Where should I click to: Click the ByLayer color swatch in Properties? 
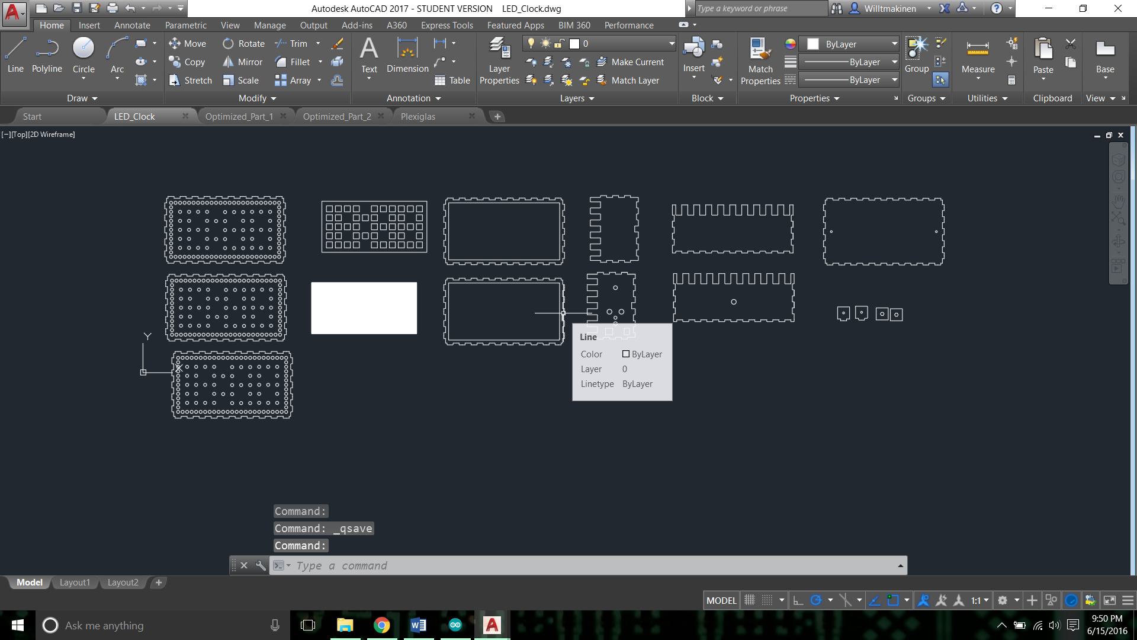point(813,44)
